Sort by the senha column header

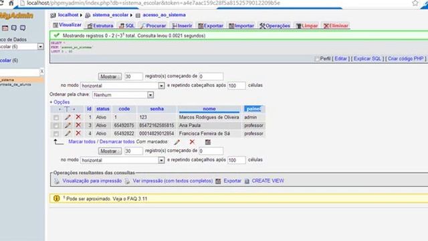156,108
